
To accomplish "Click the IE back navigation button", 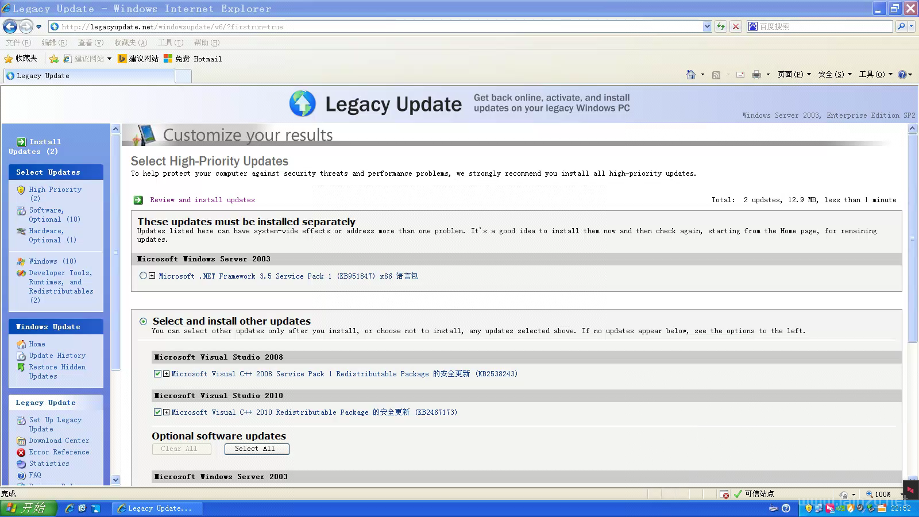I will click(x=10, y=26).
